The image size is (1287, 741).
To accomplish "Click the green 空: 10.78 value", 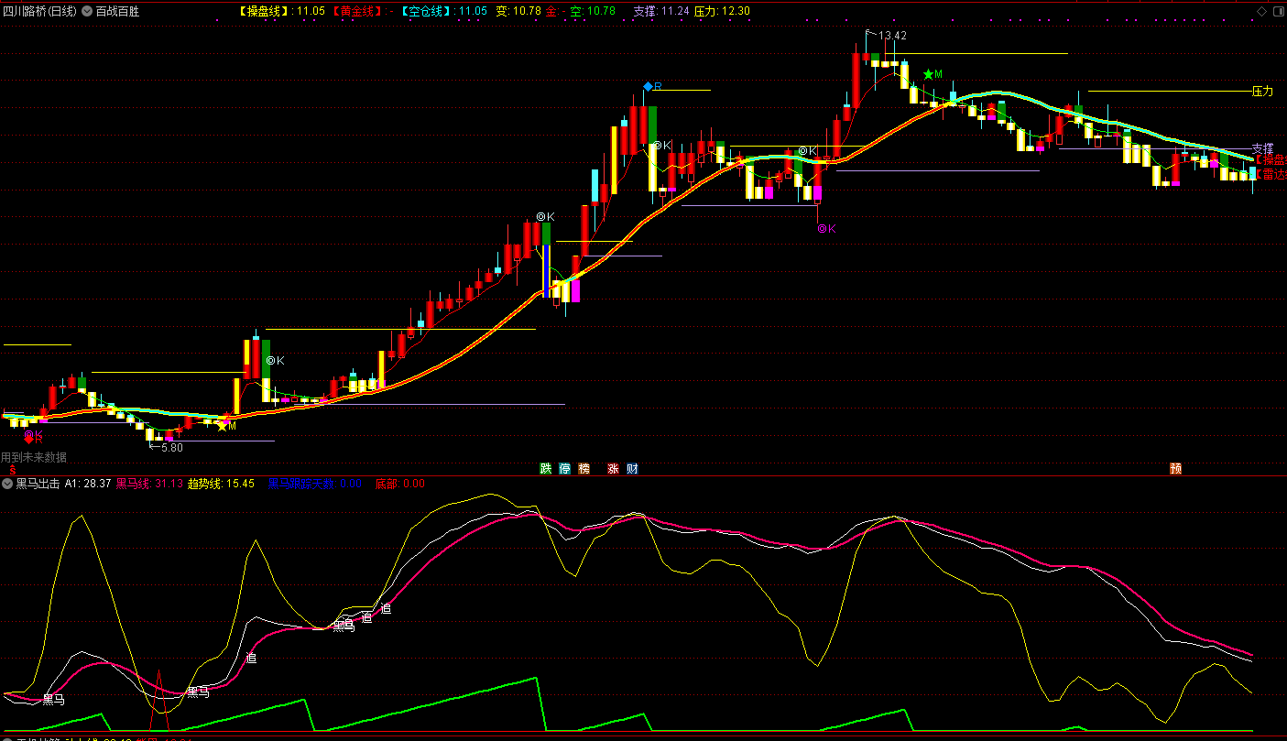I will click(x=593, y=12).
